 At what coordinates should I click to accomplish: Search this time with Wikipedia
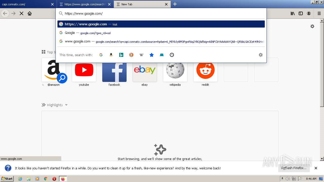coord(141,55)
